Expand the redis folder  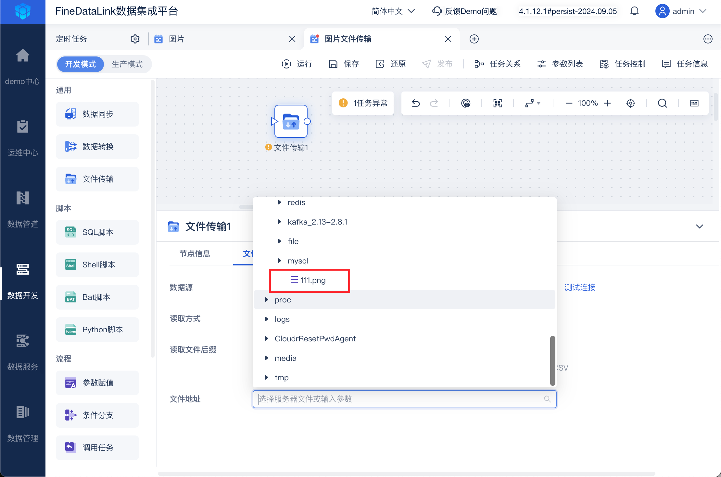pos(280,202)
